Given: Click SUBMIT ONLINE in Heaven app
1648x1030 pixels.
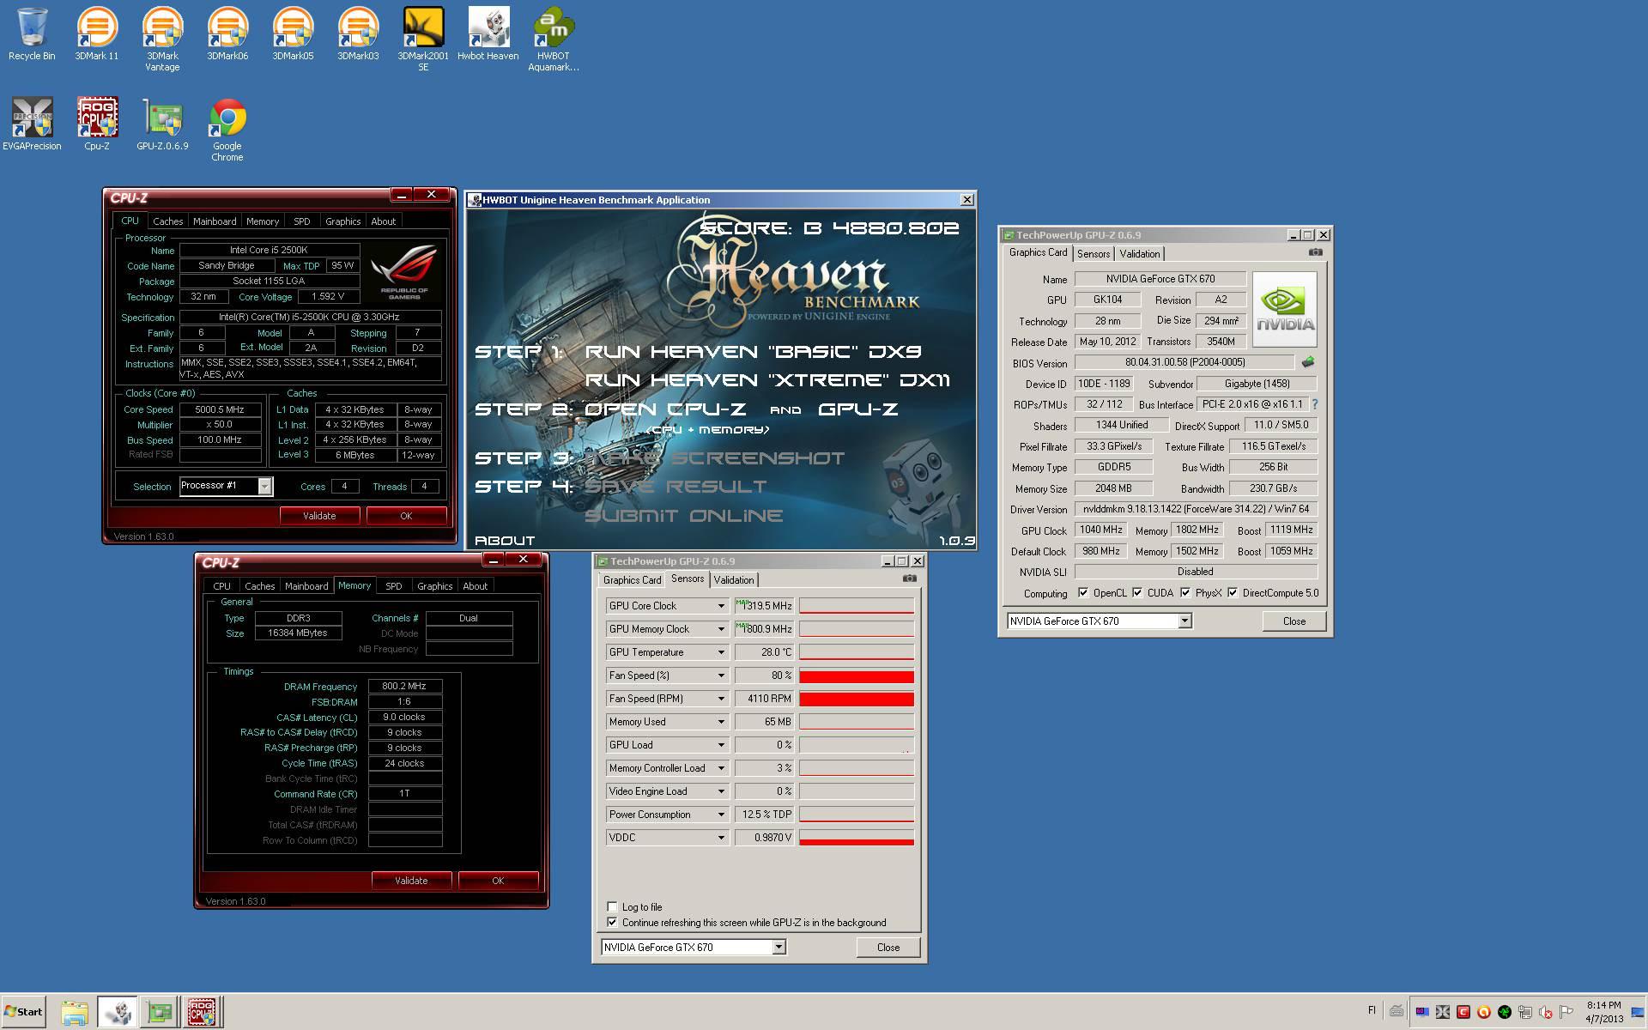Looking at the screenshot, I should 684,515.
